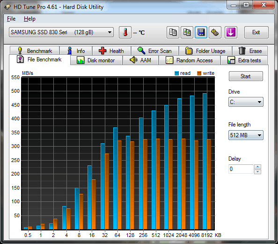The width and height of the screenshot is (278, 244).
Task: Click the Exit button
Action: [x=256, y=32]
